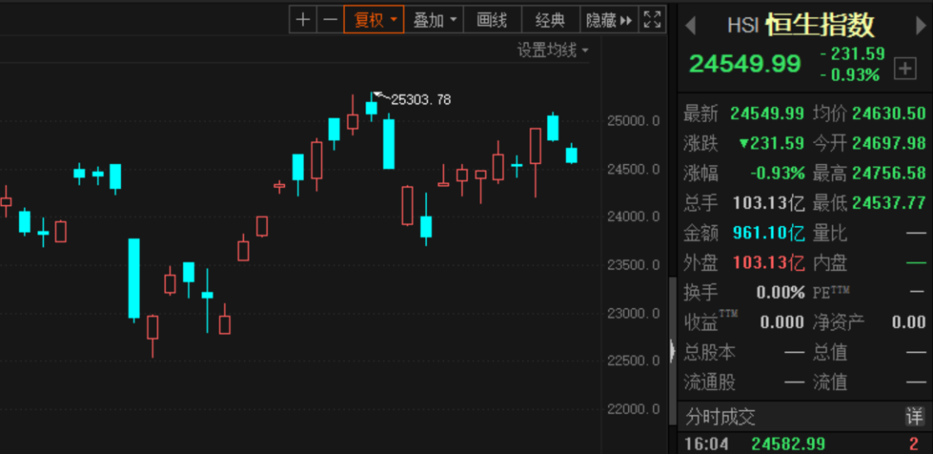Viewport: 933px width, 454px height.
Task: Open the 复权 adjustment dropdown
Action: click(373, 20)
